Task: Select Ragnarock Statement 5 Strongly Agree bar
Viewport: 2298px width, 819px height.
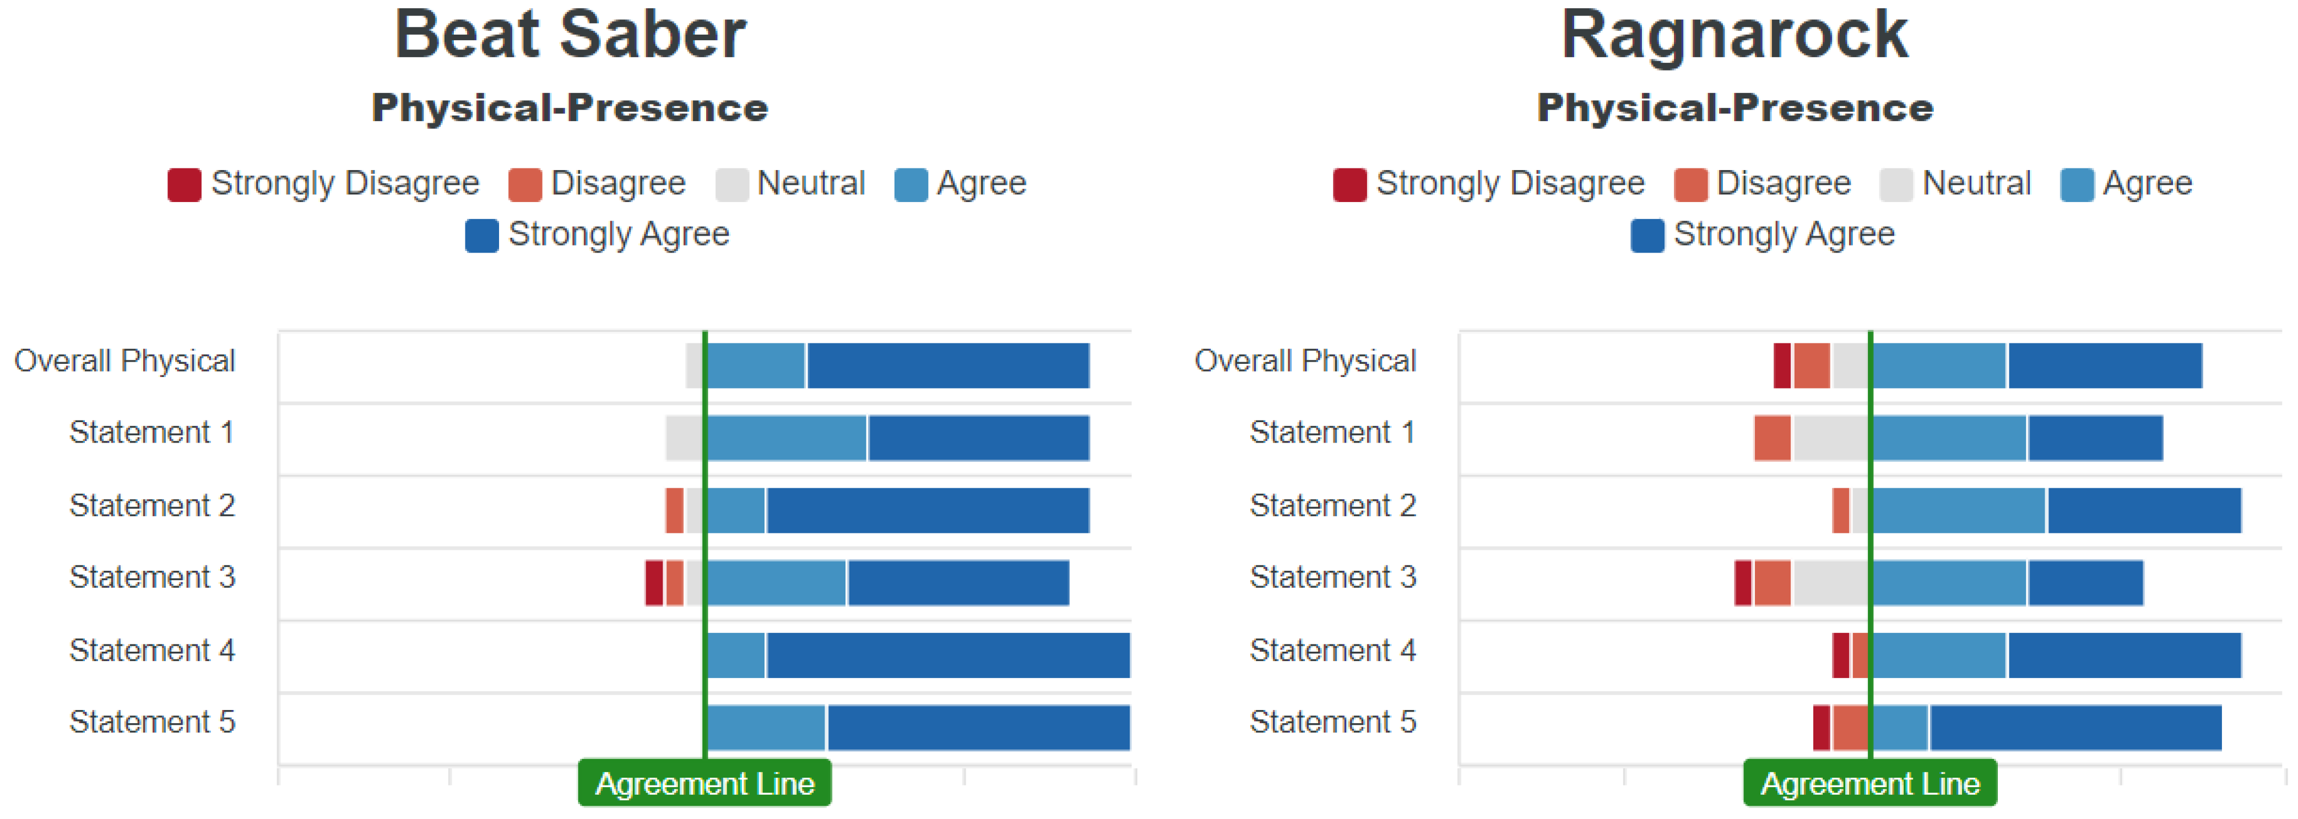Action: pos(2075,727)
